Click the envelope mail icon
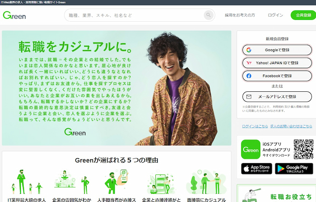 (249, 97)
